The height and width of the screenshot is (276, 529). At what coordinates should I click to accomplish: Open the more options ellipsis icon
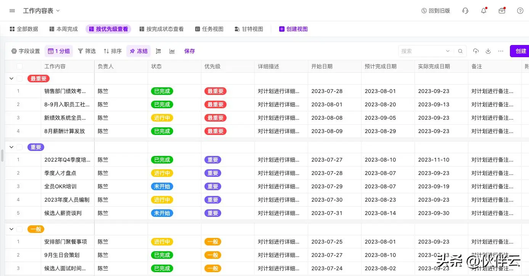tap(501, 51)
